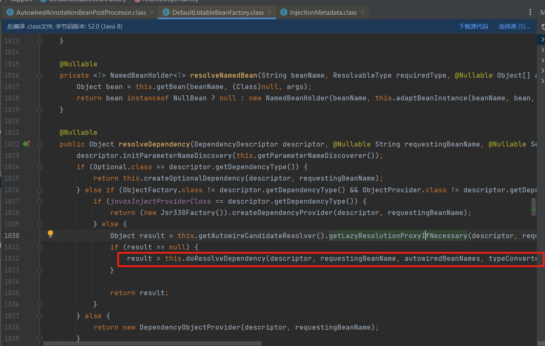
Task: Fold the result == null block at line 1031
Action: pyautogui.click(x=40, y=247)
